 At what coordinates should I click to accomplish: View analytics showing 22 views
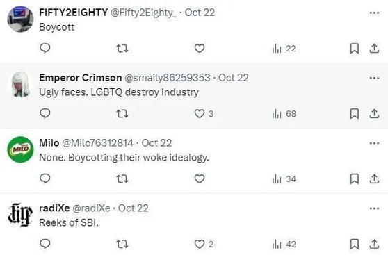pyautogui.click(x=284, y=49)
